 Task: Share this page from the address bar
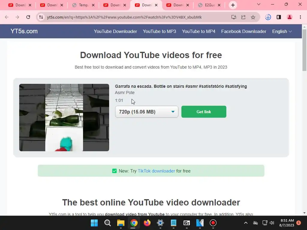[243, 17]
